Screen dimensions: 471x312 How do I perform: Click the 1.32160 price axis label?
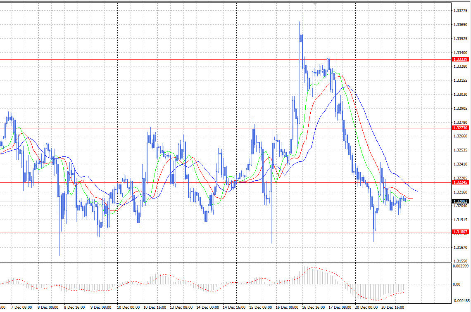460,192
